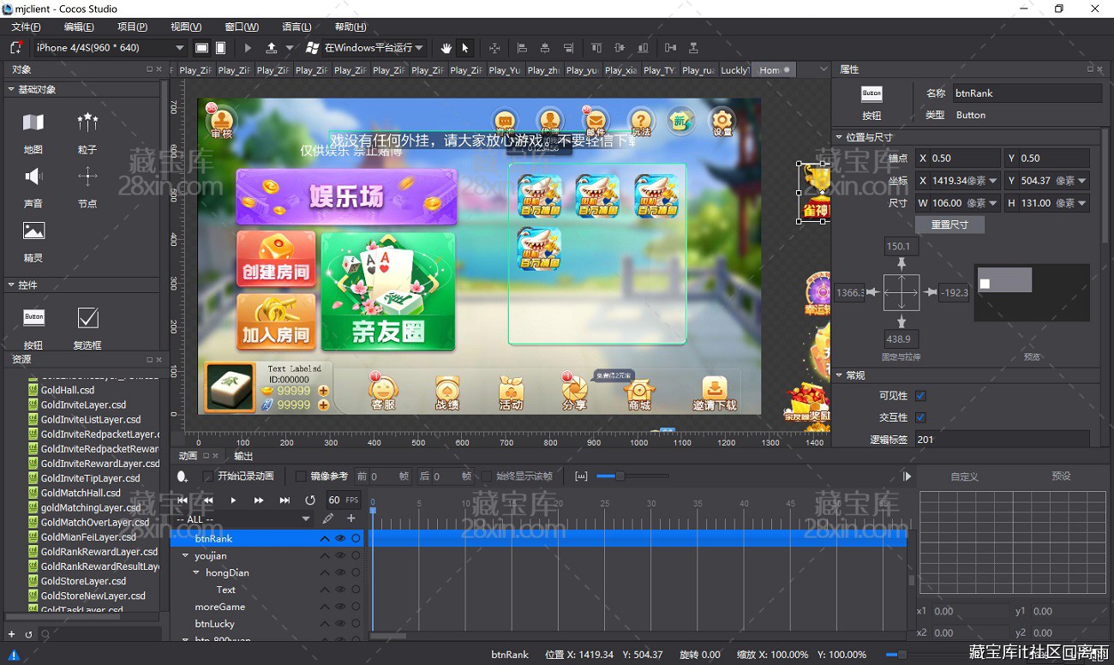Open the position X unit dropdown
This screenshot has width=1114, height=665.
[993, 181]
